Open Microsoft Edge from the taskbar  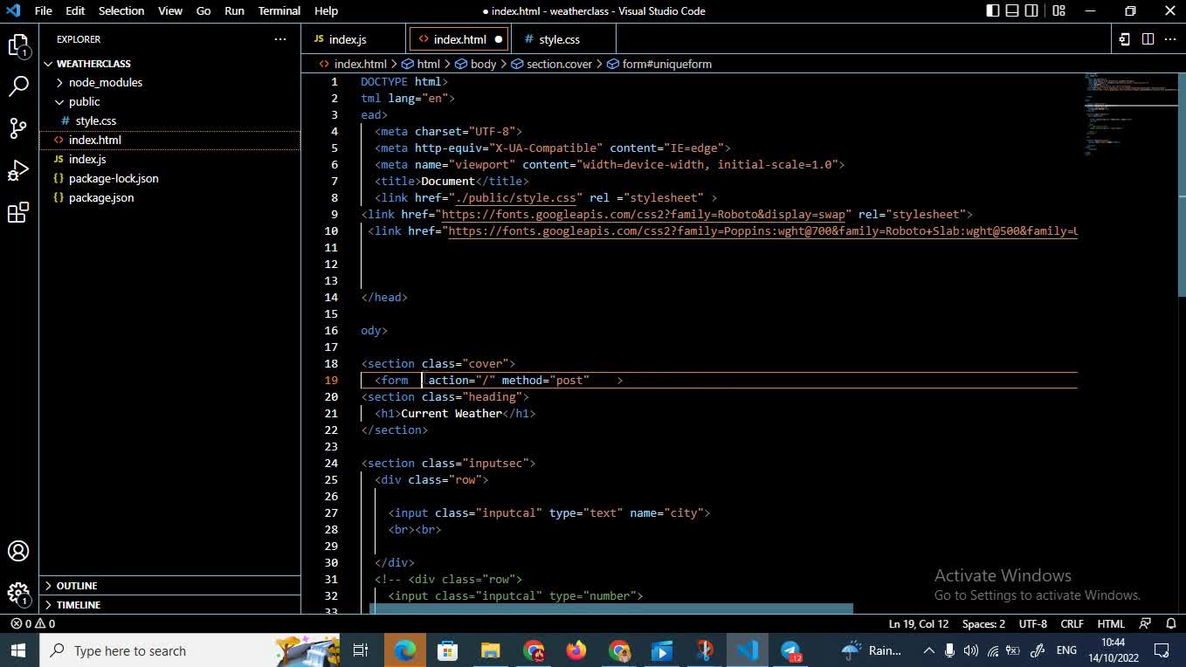[405, 650]
